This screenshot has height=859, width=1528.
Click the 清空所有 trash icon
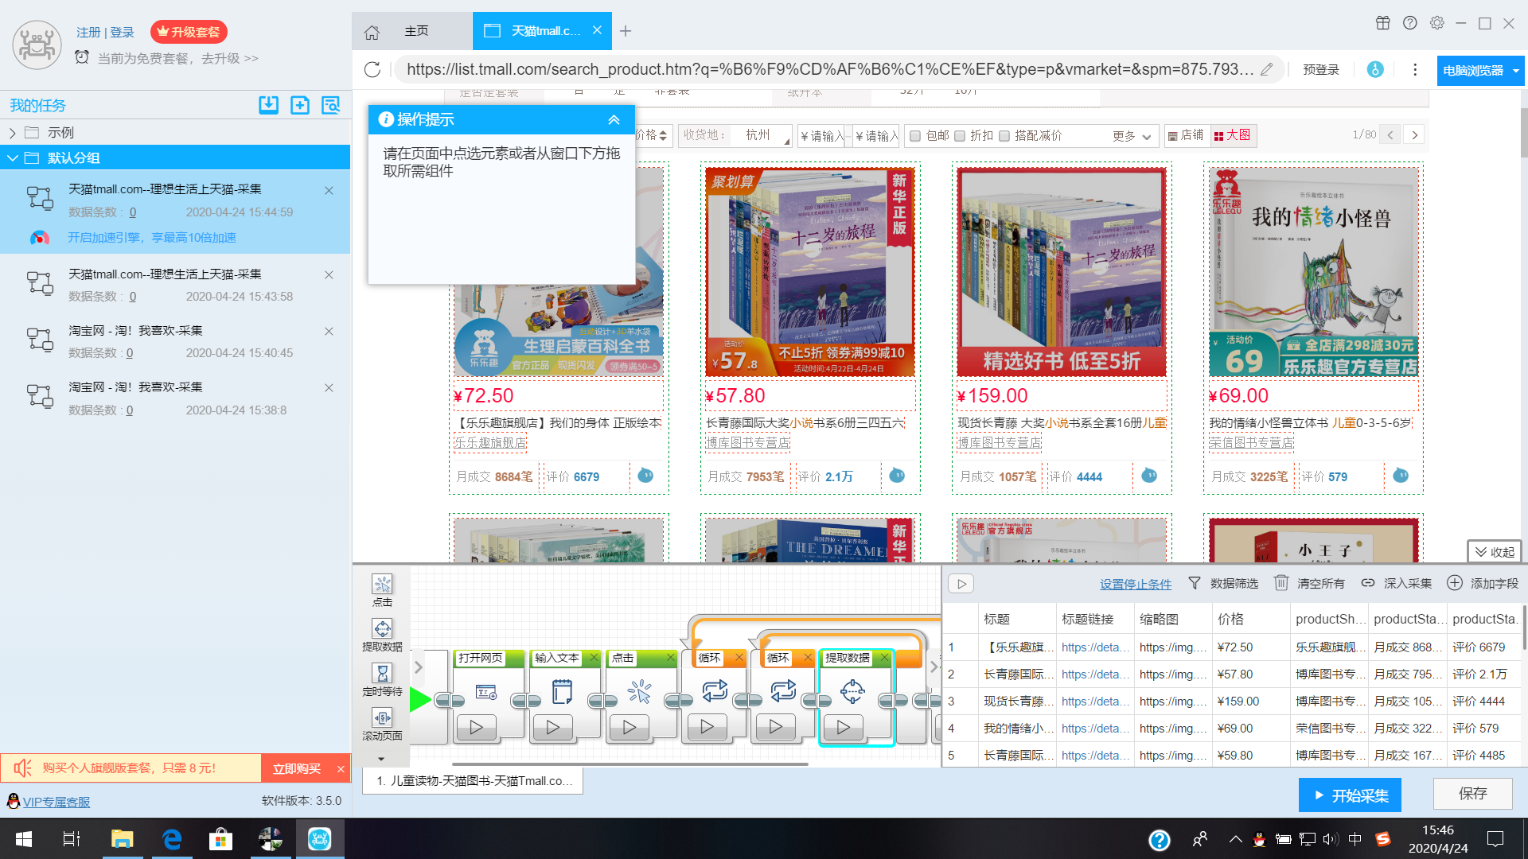point(1281,583)
